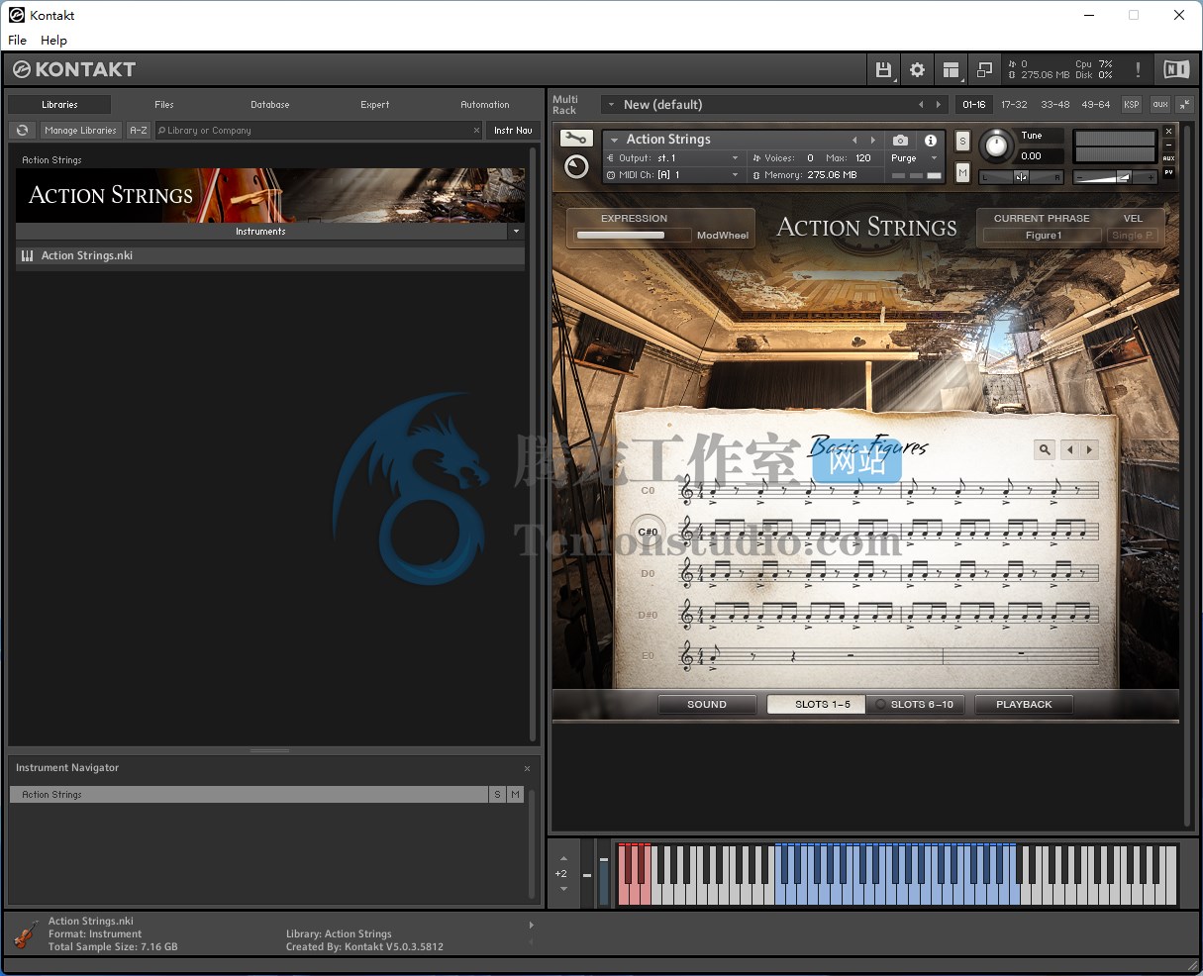The height and width of the screenshot is (976, 1203).
Task: Select next instrument arrow beside Action Strings
Action: tap(872, 140)
